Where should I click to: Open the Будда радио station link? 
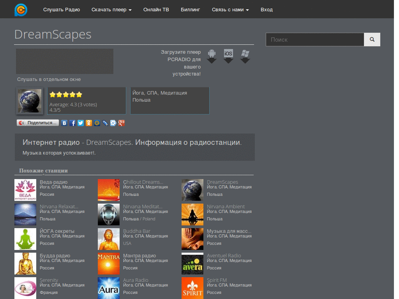tap(55, 255)
